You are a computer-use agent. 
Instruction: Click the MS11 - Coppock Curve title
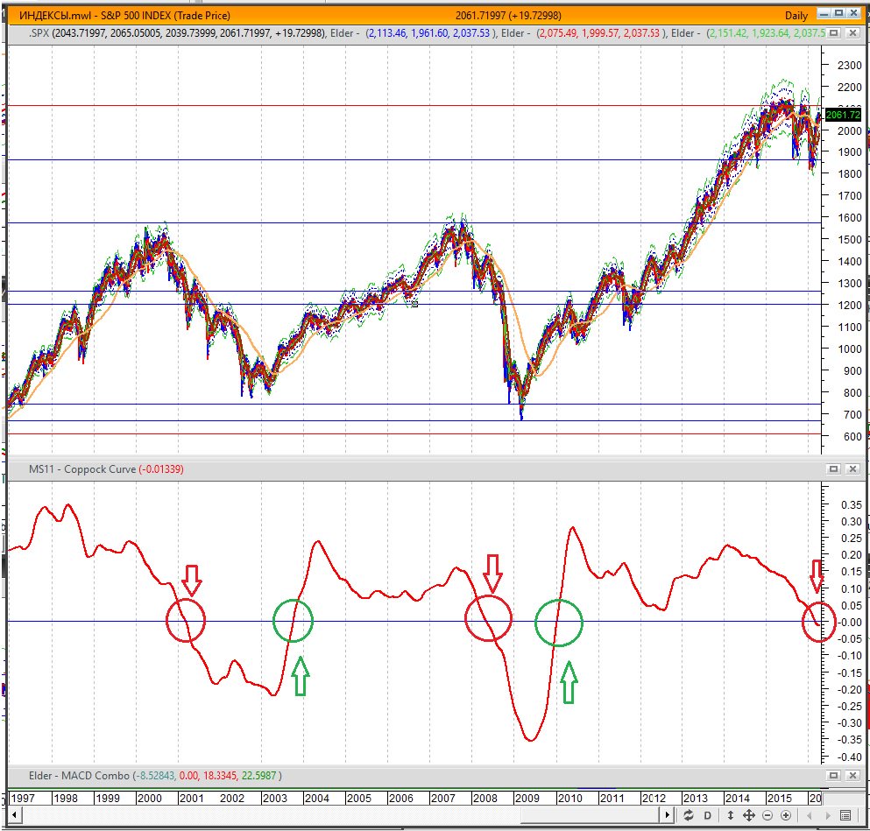coord(82,469)
